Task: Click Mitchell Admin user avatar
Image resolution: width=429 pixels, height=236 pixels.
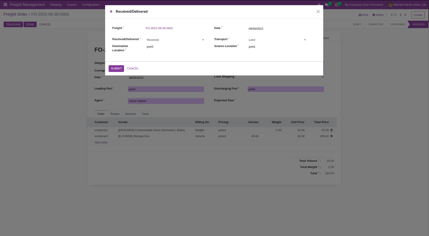Action: [x=390, y=5]
